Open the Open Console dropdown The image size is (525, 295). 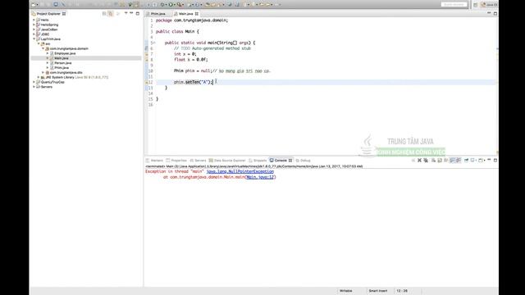click(485, 161)
